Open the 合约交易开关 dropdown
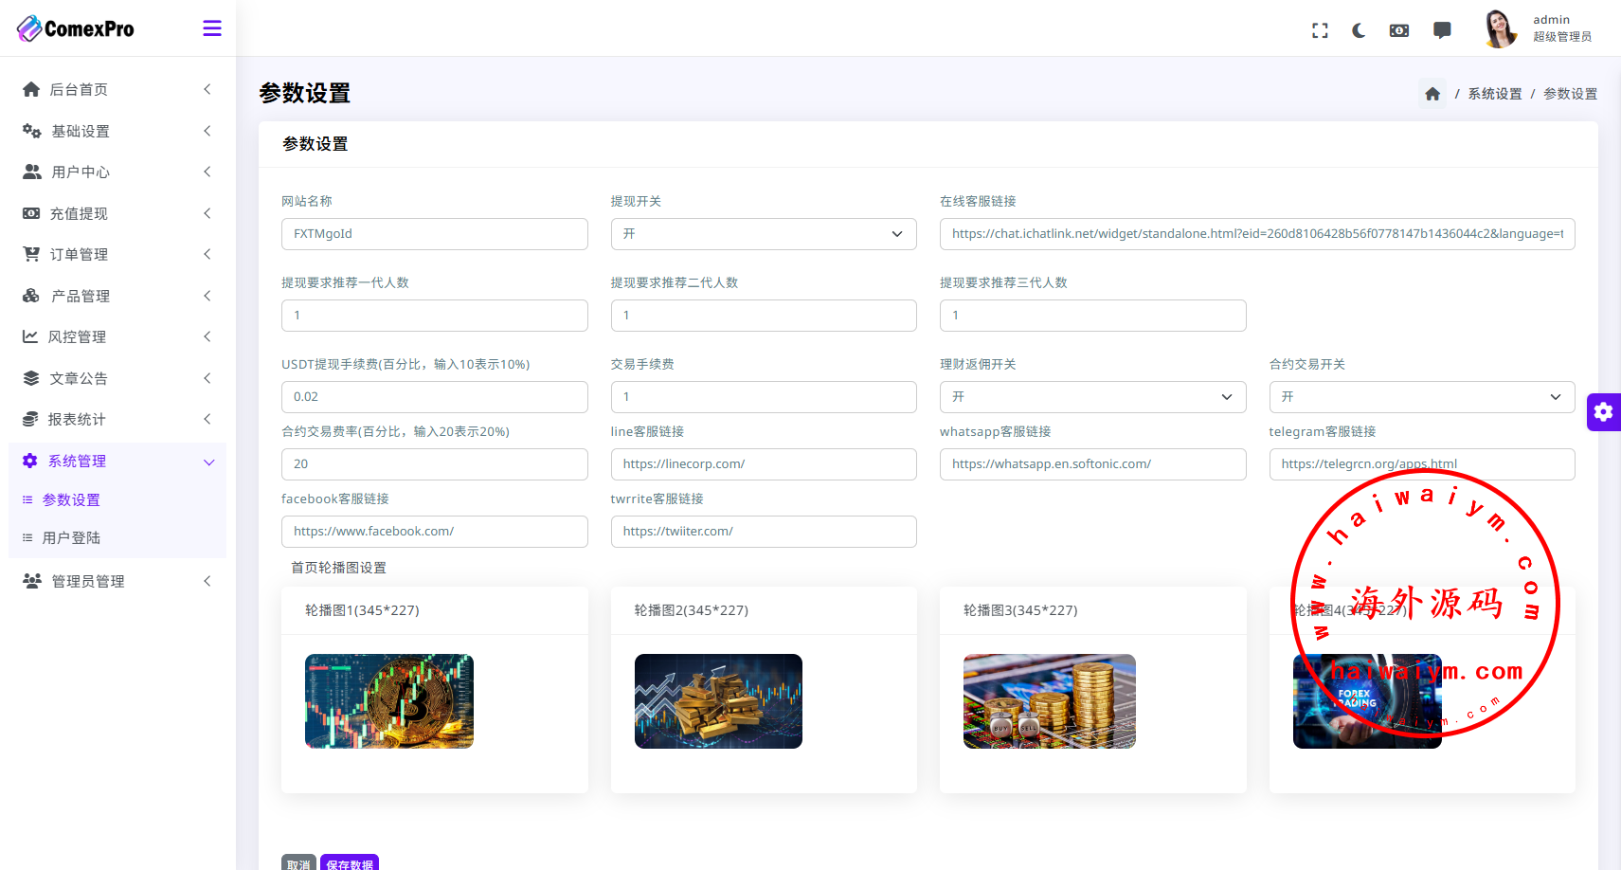 (1422, 397)
